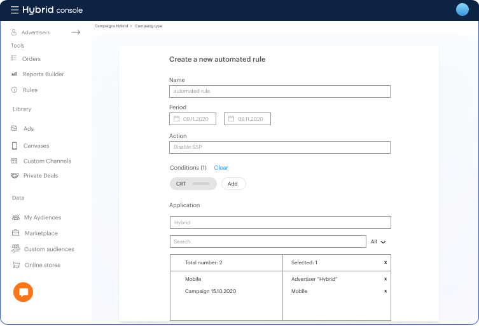Open Ads in the Library
This screenshot has width=479, height=326.
coord(29,129)
